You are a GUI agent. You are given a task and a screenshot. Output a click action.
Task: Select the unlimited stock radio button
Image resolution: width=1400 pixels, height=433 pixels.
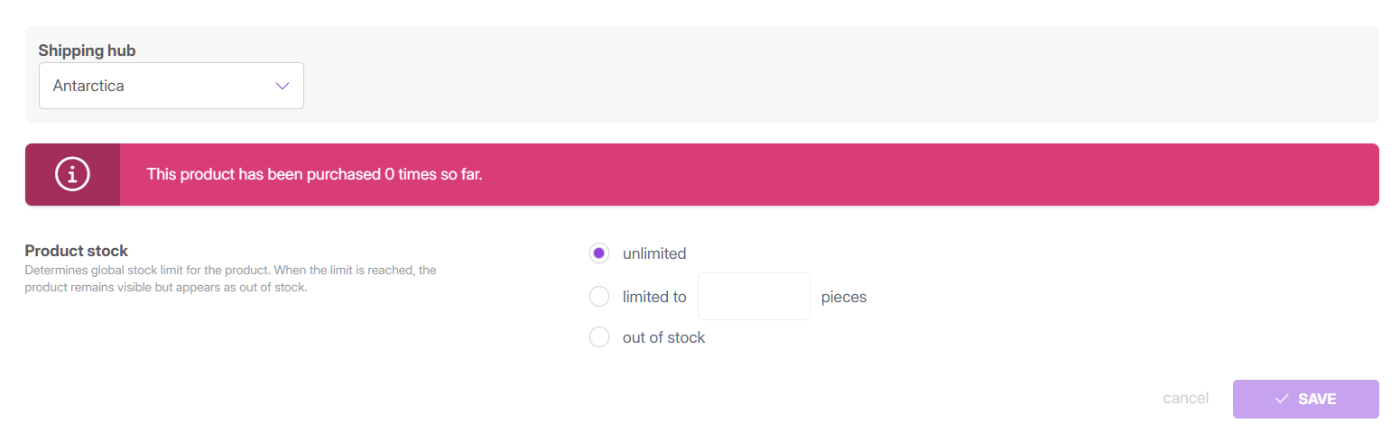[598, 253]
